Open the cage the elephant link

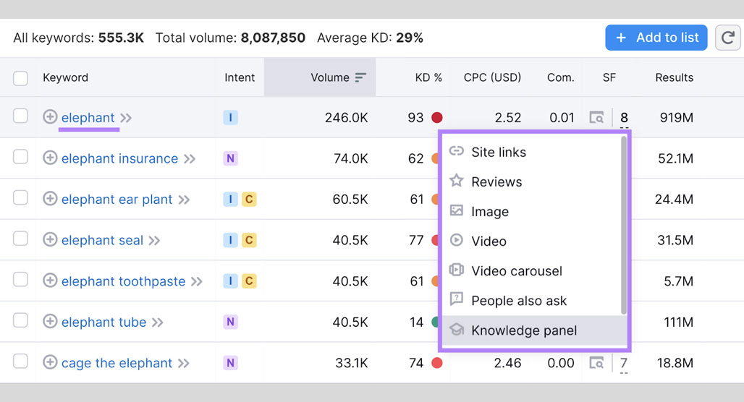click(117, 363)
